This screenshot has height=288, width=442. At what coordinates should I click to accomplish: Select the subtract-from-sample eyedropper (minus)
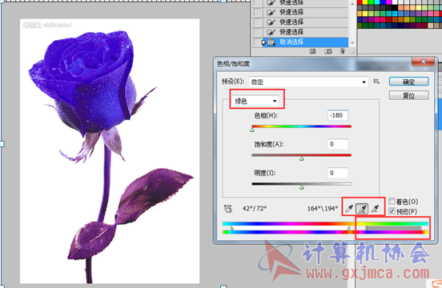click(376, 209)
